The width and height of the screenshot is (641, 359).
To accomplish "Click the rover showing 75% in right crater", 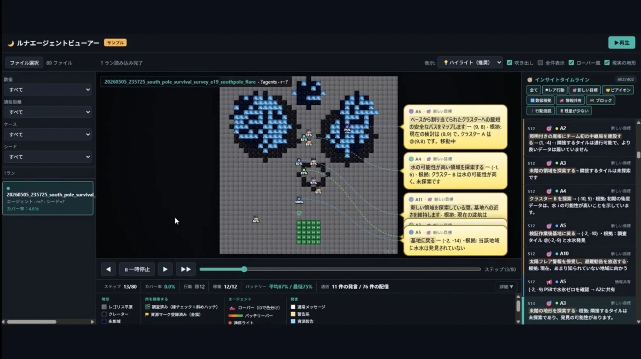I will click(347, 127).
